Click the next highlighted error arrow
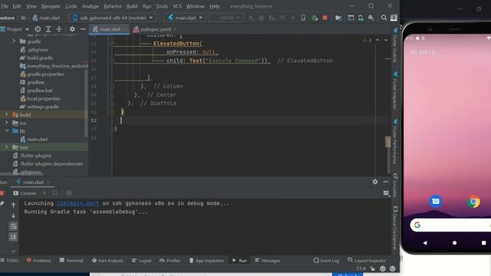This screenshot has width=491, height=276. pos(386,40)
